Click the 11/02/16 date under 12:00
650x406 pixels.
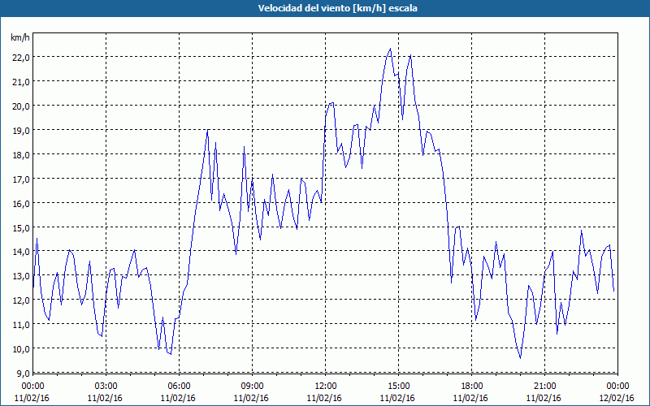(324, 398)
